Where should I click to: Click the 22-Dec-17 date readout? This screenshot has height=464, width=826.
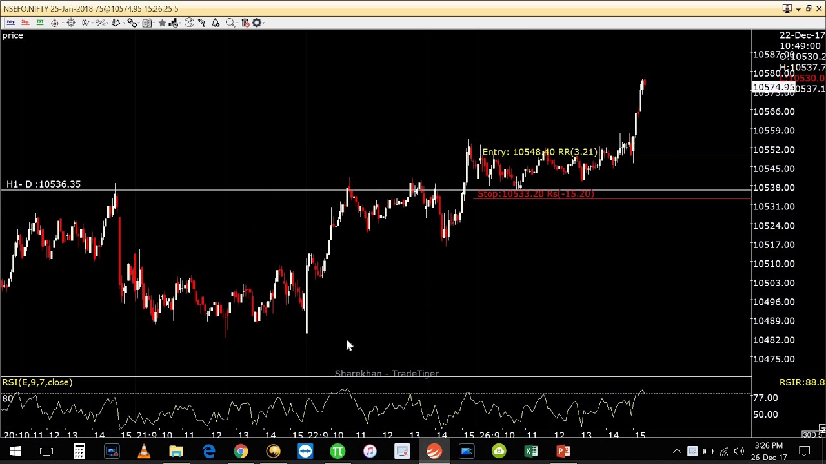tap(802, 35)
